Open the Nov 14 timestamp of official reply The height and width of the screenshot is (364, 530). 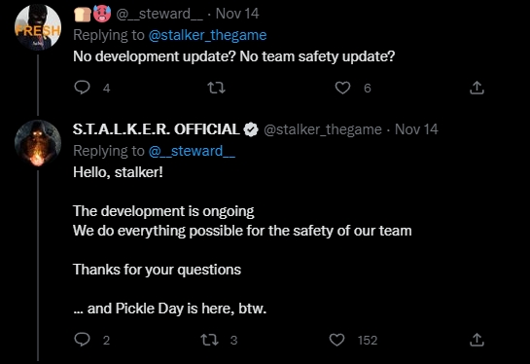(x=416, y=129)
